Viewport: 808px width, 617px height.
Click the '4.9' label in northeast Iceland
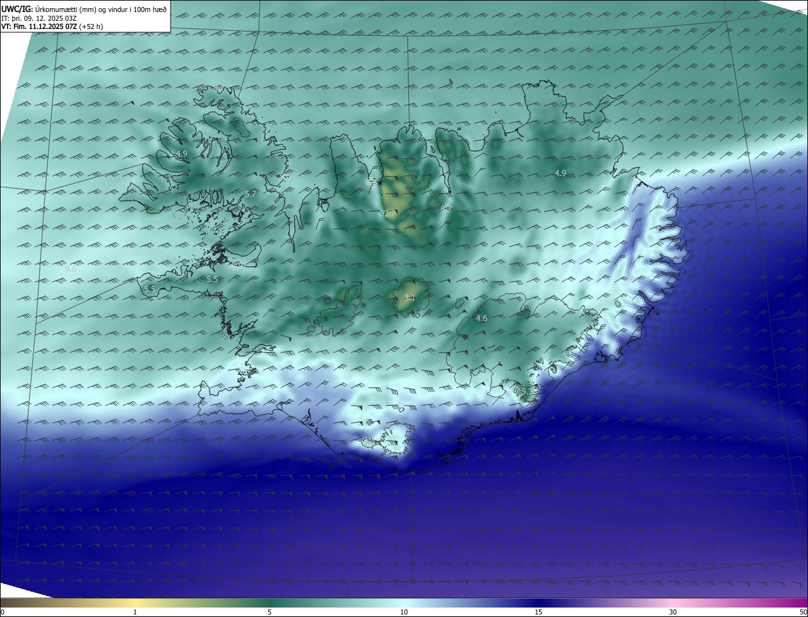[x=560, y=173]
